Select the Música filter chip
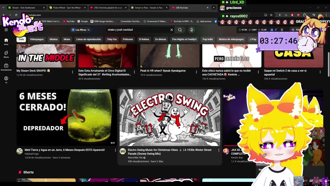The width and height of the screenshot is (330, 186). pos(54,39)
